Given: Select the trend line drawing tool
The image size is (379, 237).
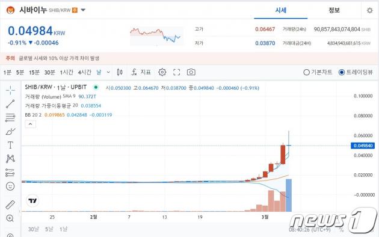Looking at the screenshot, I should coord(10,104).
